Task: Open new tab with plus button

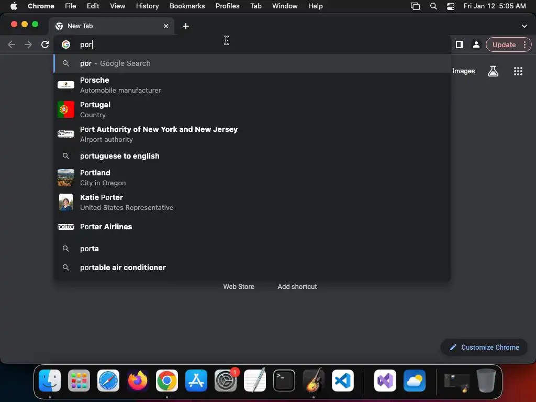Action: [186, 26]
